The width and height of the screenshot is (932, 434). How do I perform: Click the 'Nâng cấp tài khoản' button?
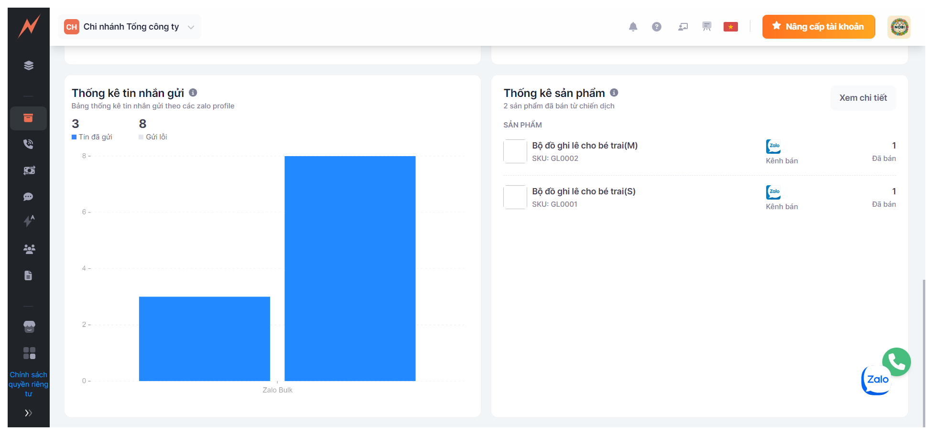pyautogui.click(x=818, y=27)
